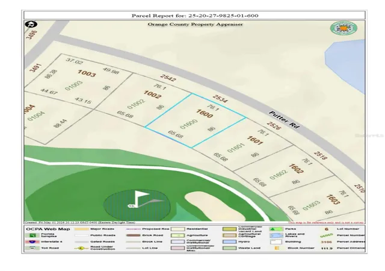Click the Waste Land legend swatch
This screenshot has height=271, width=385.
pos(229,248)
